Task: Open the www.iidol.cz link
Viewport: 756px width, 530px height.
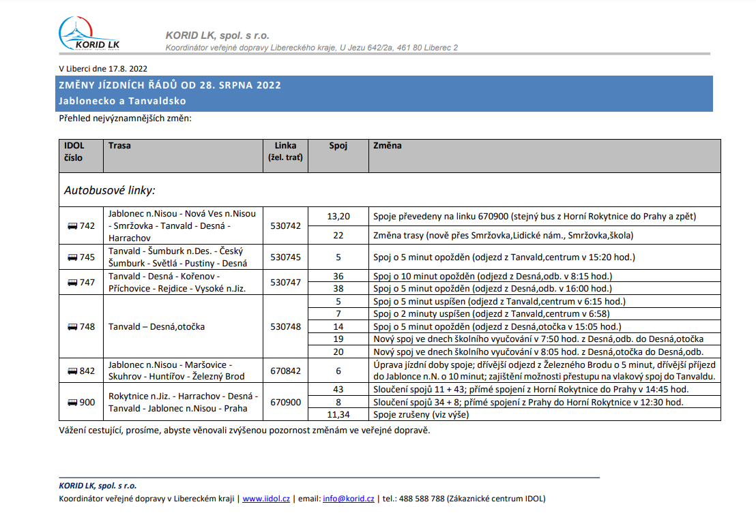Action: pos(266,499)
